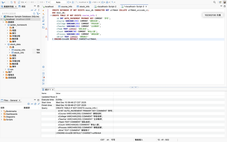Close the 统计 1 results tab

(x=53, y=90)
